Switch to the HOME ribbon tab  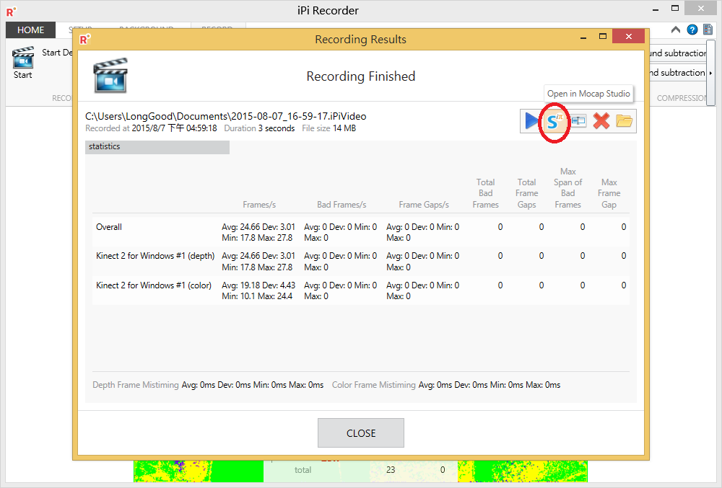pos(30,30)
